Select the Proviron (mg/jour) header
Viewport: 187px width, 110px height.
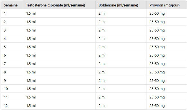[x=166, y=5]
